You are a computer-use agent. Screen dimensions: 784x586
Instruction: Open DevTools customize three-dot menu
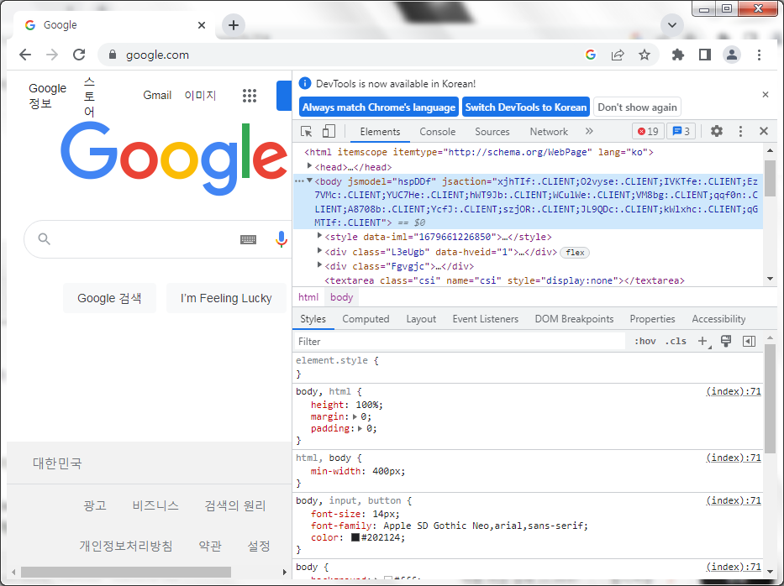(740, 131)
